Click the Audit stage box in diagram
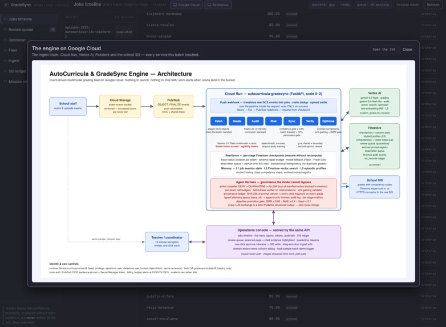Image resolution: width=446 pixels, height=327 pixels. coord(255,121)
